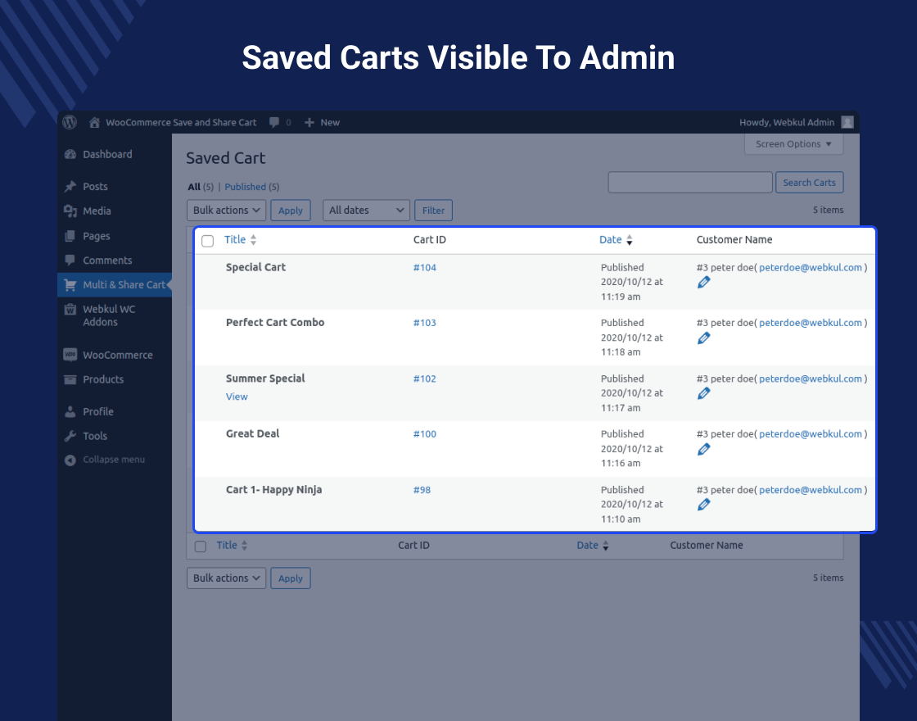The height and width of the screenshot is (721, 917).
Task: Click Cart 1- Happy Ninja title
Action: (273, 490)
